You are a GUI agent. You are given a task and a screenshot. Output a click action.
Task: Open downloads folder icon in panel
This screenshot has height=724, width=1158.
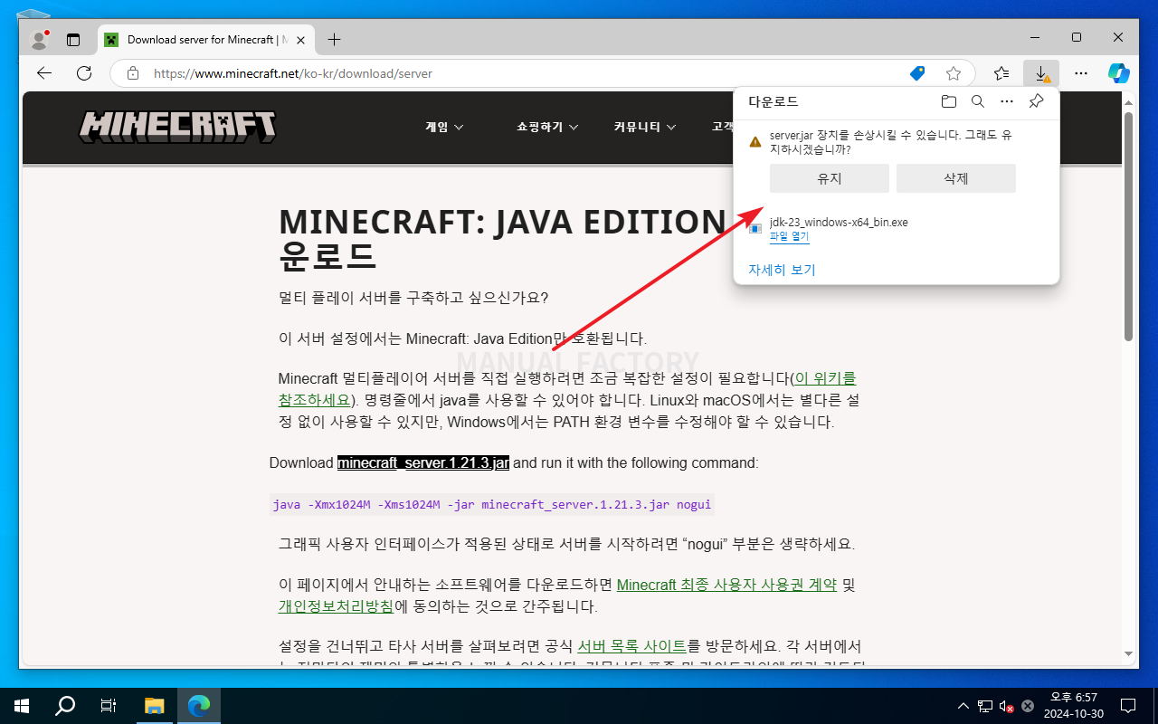tap(948, 101)
